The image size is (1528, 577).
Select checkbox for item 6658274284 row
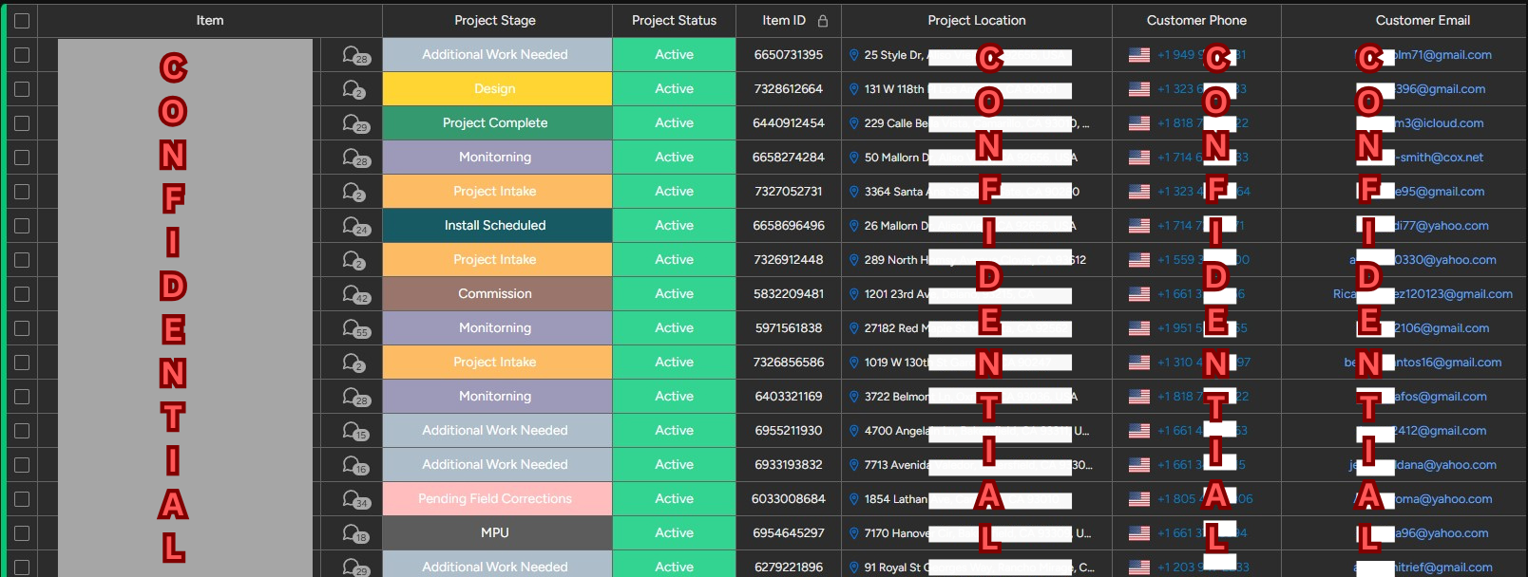click(x=22, y=158)
